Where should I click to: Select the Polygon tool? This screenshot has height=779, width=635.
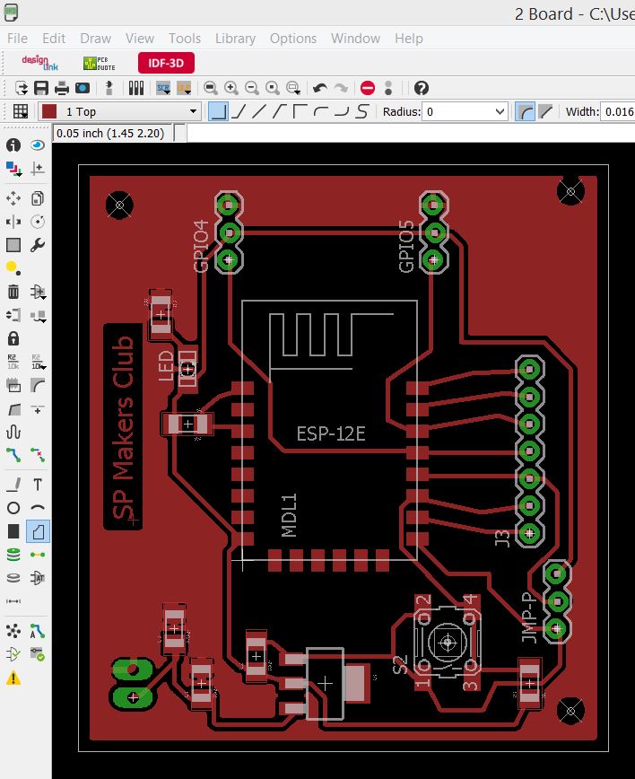click(x=38, y=531)
